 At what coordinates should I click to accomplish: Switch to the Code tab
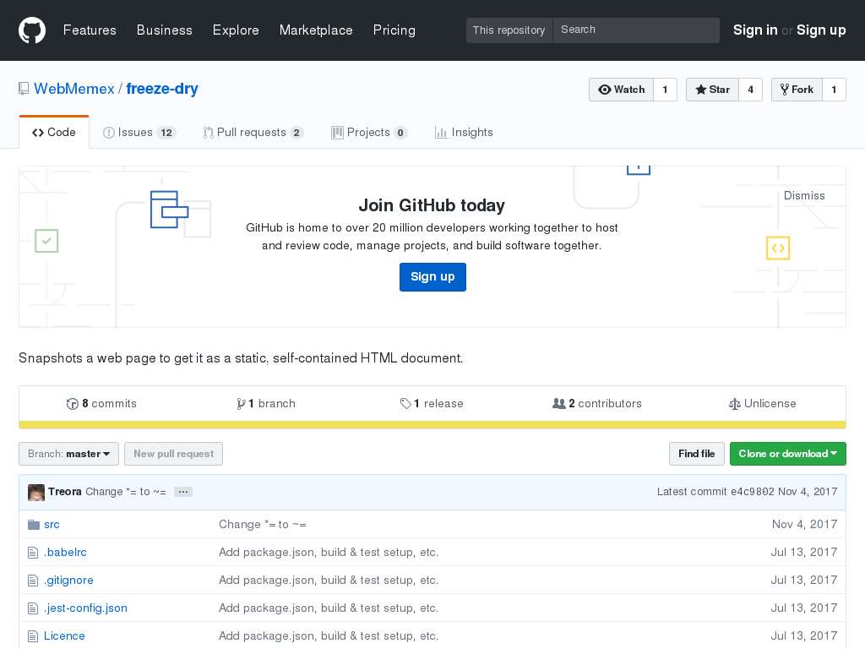pyautogui.click(x=54, y=133)
